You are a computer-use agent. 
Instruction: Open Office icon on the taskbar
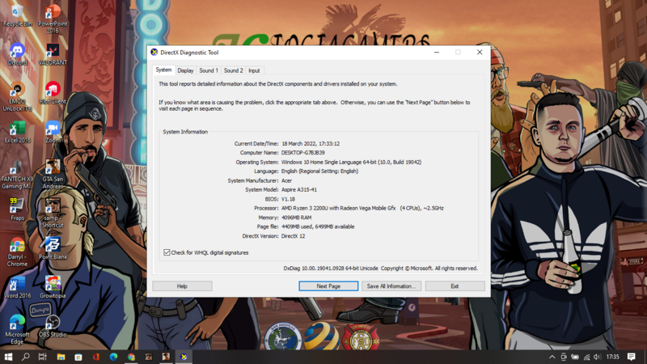[96, 357]
